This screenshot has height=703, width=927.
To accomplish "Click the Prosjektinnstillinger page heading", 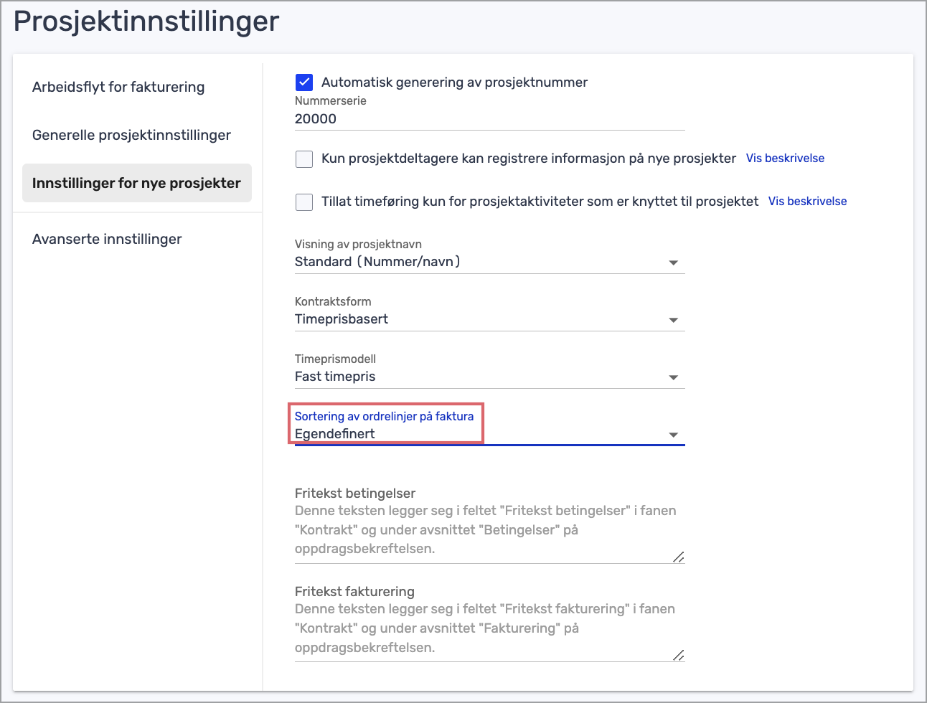I will (x=146, y=21).
